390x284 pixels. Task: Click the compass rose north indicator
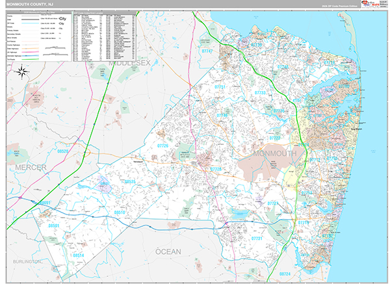pos(21,71)
